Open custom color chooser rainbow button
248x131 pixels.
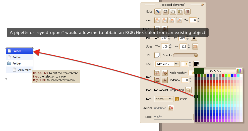239,71
